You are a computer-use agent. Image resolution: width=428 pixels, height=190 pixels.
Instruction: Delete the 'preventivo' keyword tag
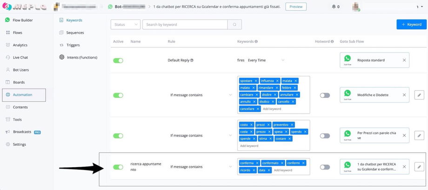point(291,125)
